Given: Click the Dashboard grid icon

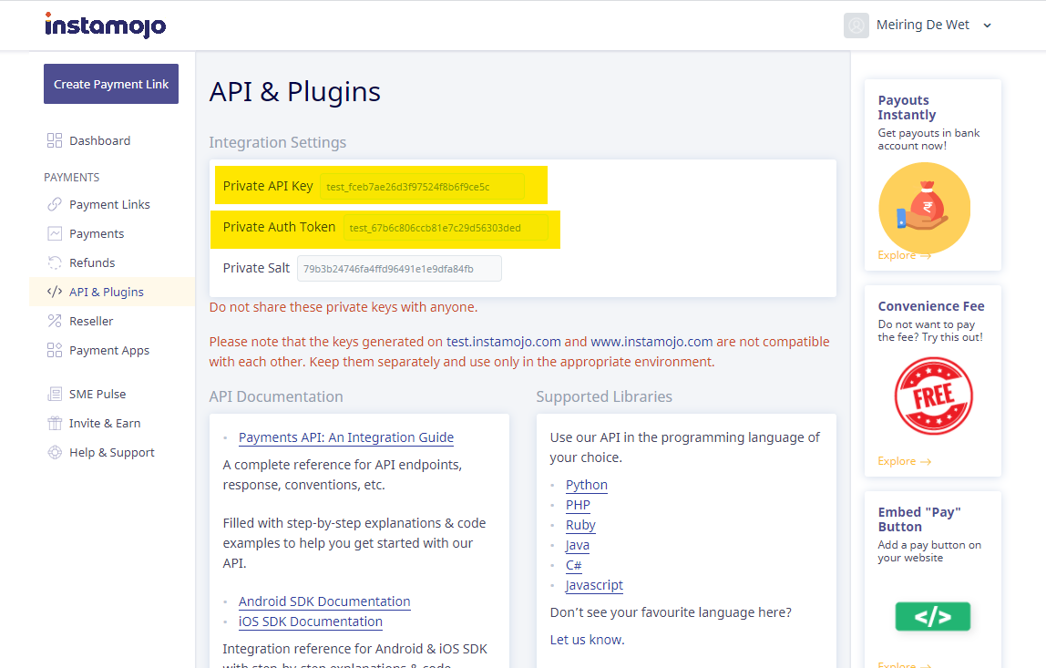Looking at the screenshot, I should coord(55,140).
